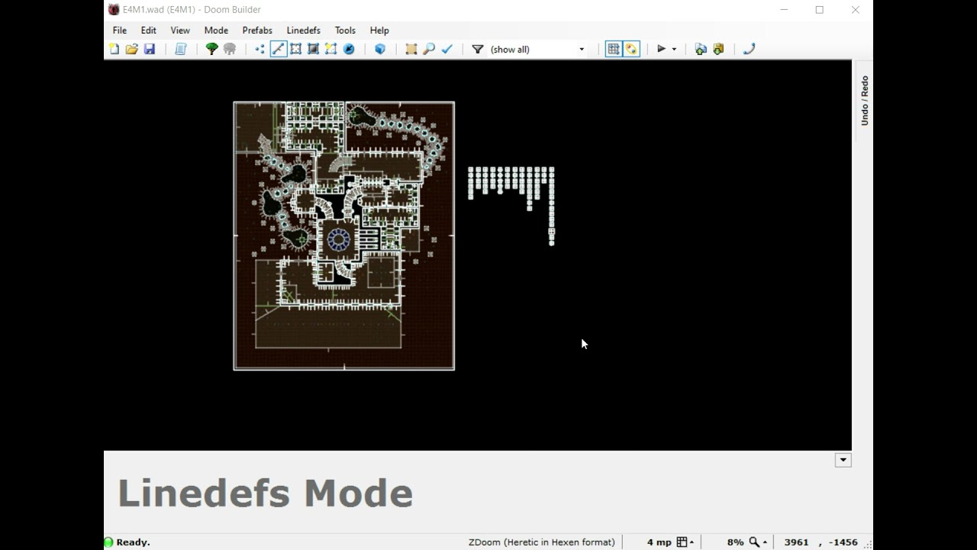Image resolution: width=977 pixels, height=550 pixels.
Task: Click the cluster of white squares beside the map
Action: [511, 206]
